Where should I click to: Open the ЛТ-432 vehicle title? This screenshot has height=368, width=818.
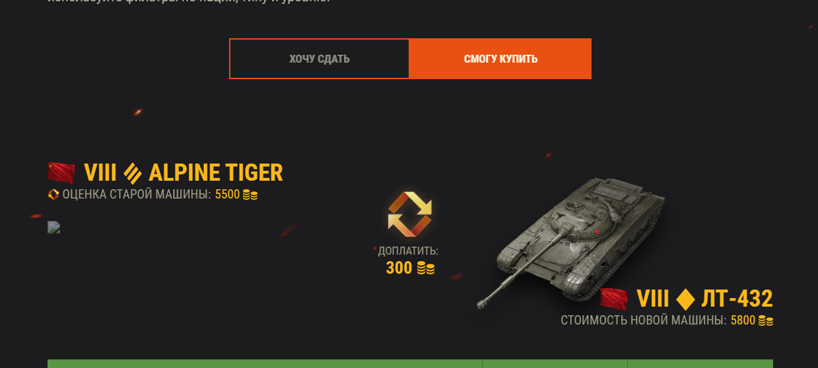coord(737,299)
